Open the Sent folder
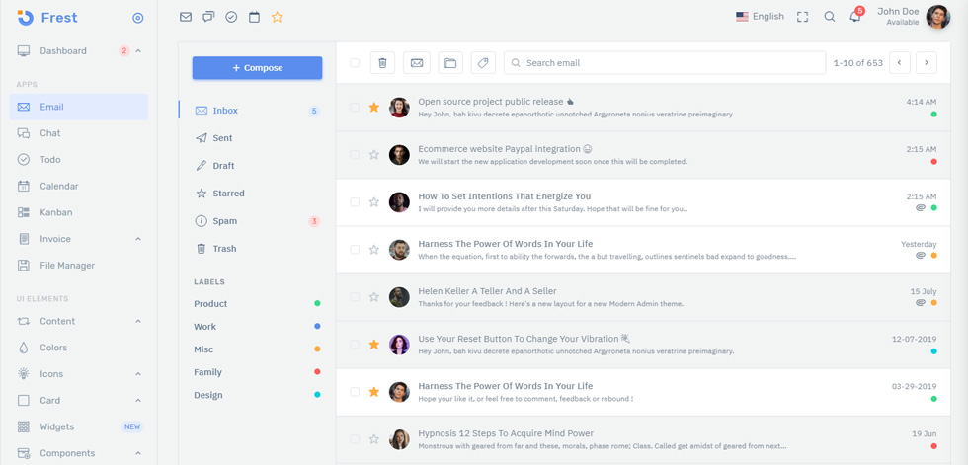 pyautogui.click(x=257, y=138)
